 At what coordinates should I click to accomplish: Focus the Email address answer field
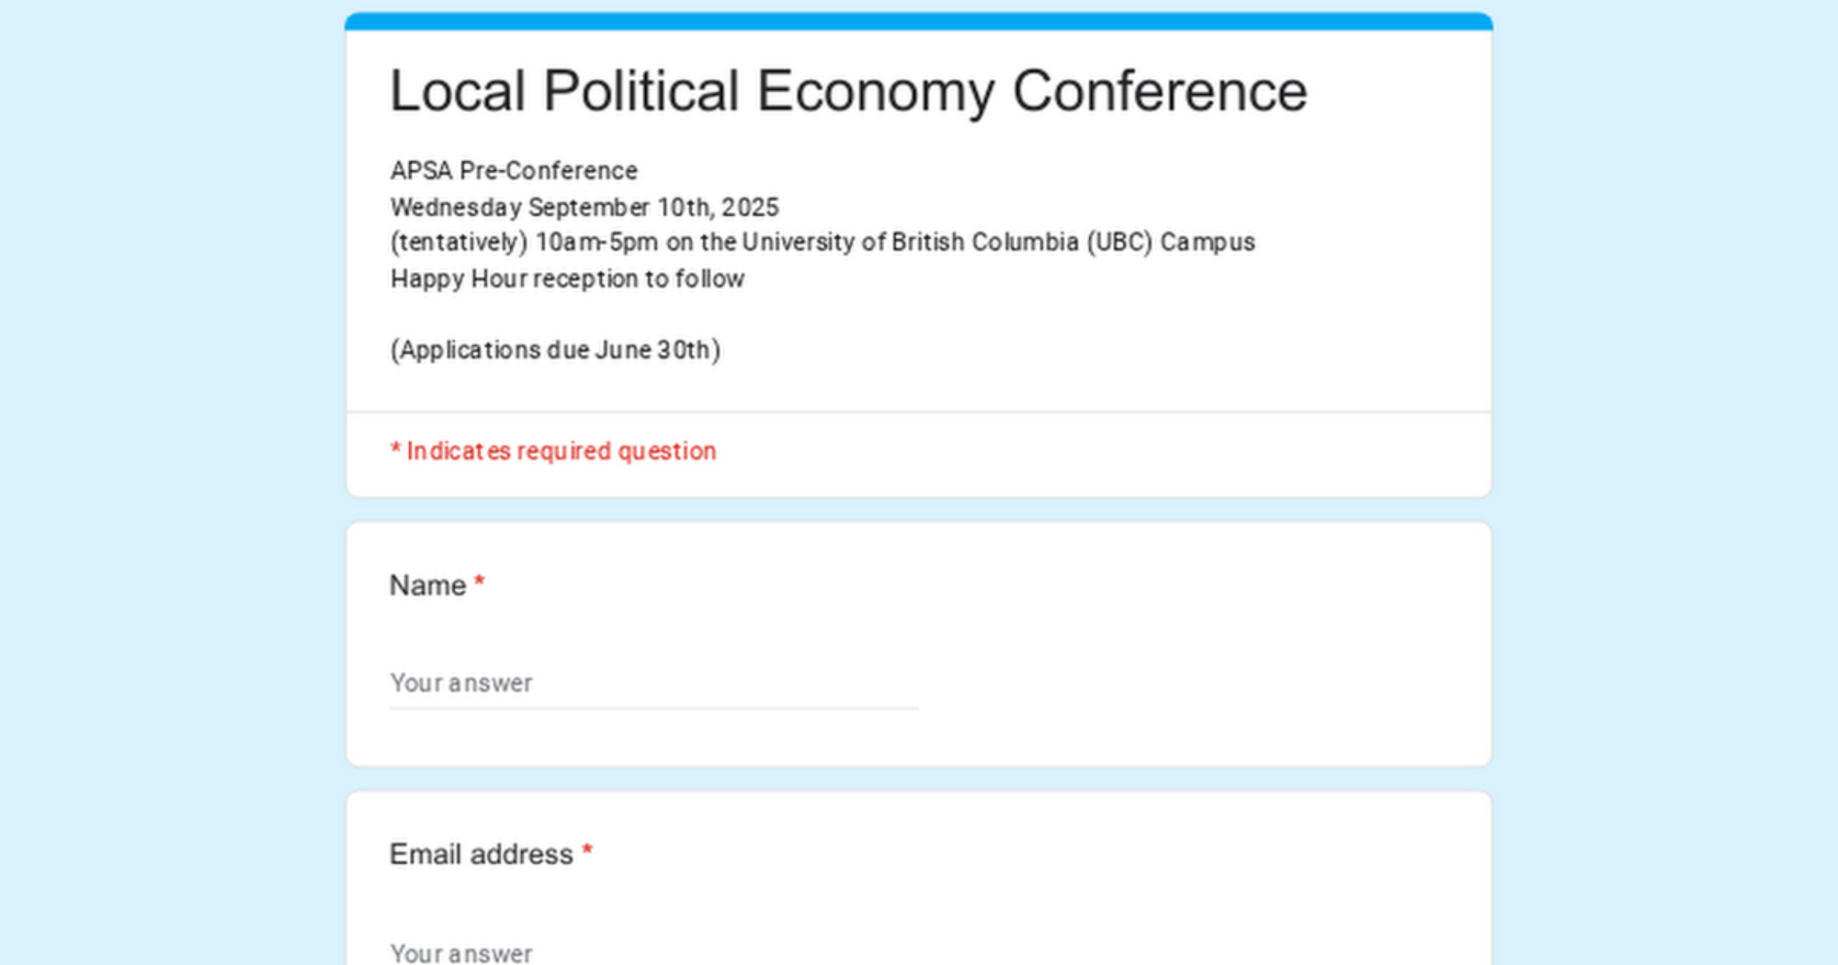[x=652, y=952]
